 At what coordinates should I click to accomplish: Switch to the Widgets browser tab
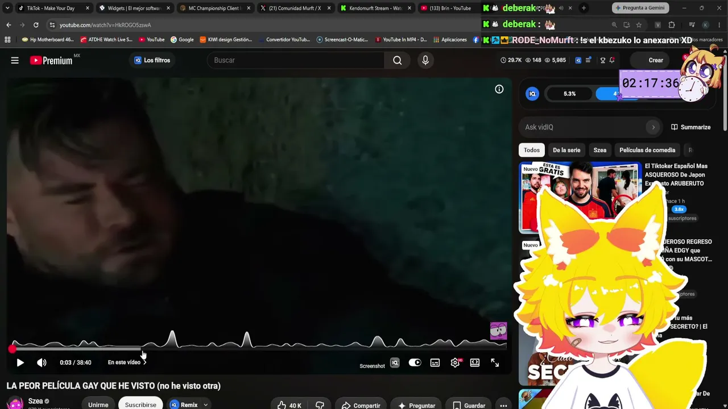pyautogui.click(x=133, y=8)
